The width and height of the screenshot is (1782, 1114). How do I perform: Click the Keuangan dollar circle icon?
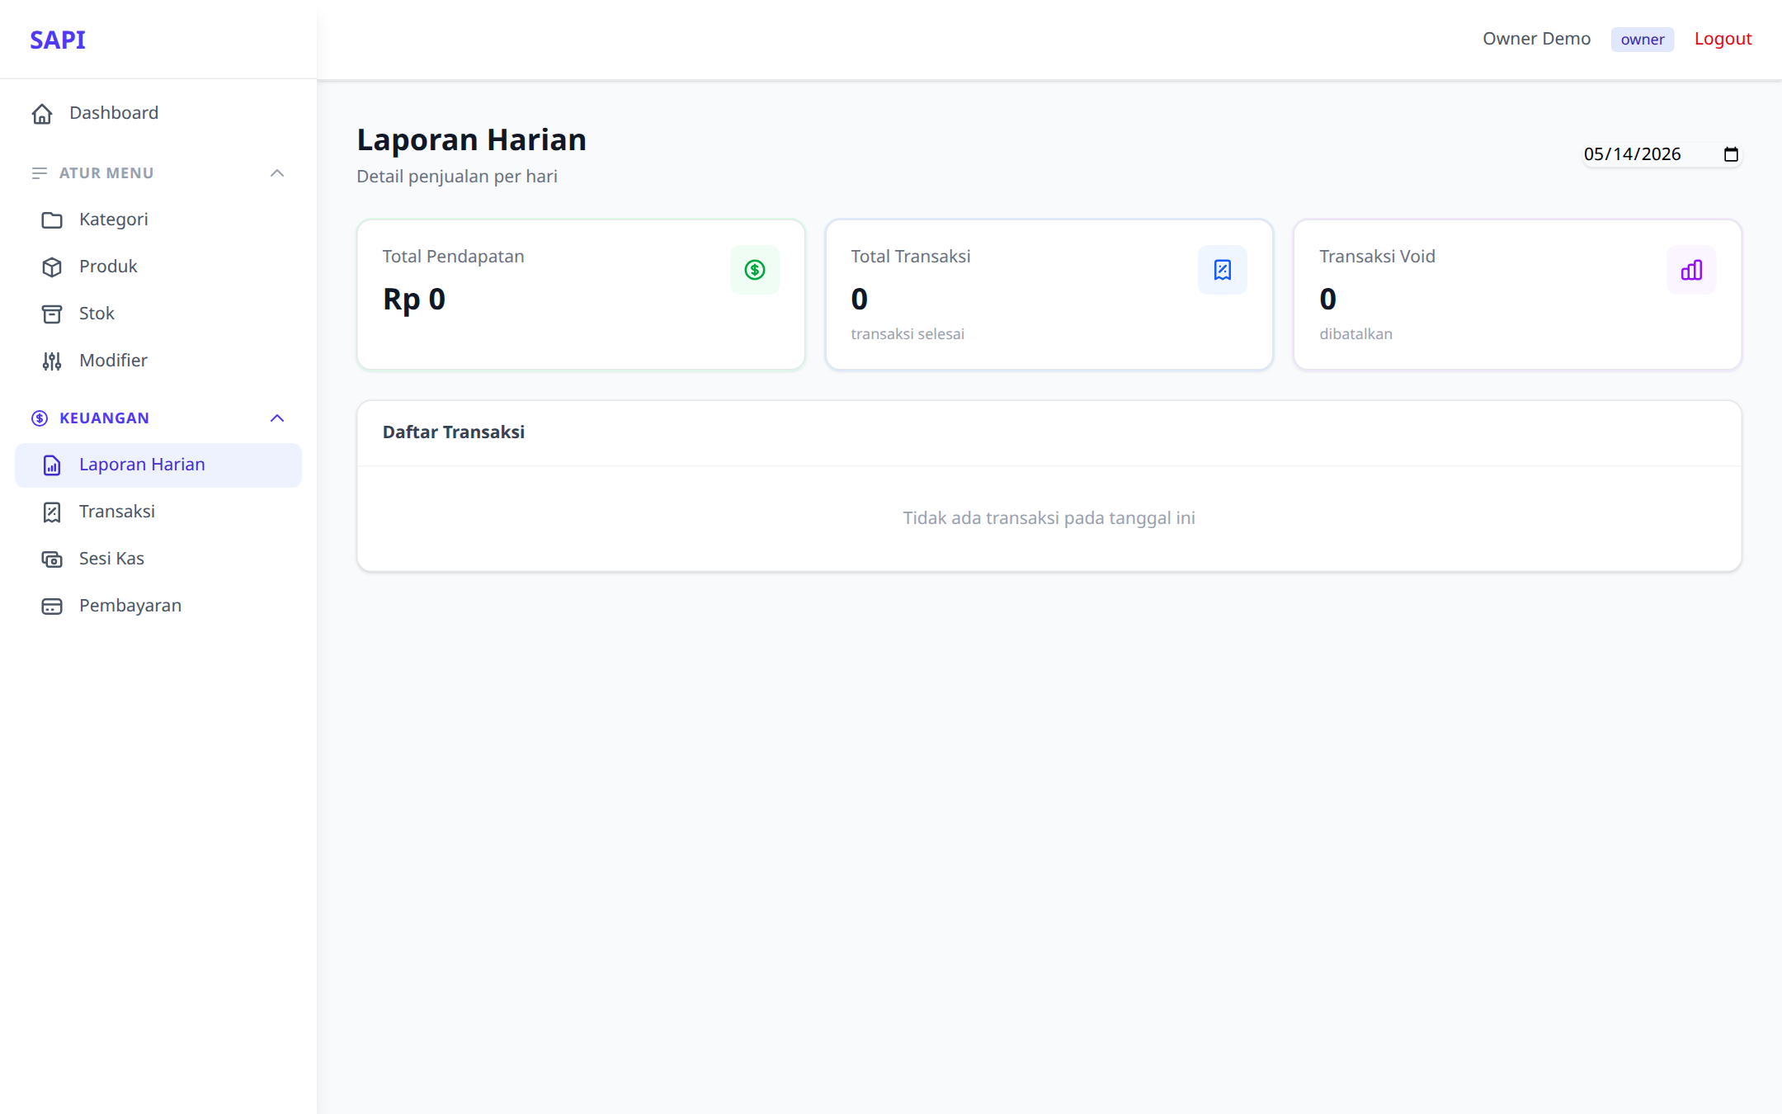(40, 418)
